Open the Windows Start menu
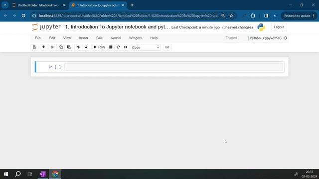 pyautogui.click(x=6, y=174)
